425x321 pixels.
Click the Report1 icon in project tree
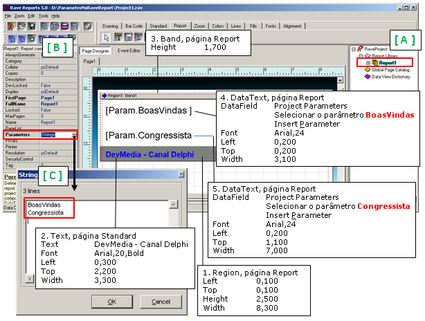click(x=374, y=62)
